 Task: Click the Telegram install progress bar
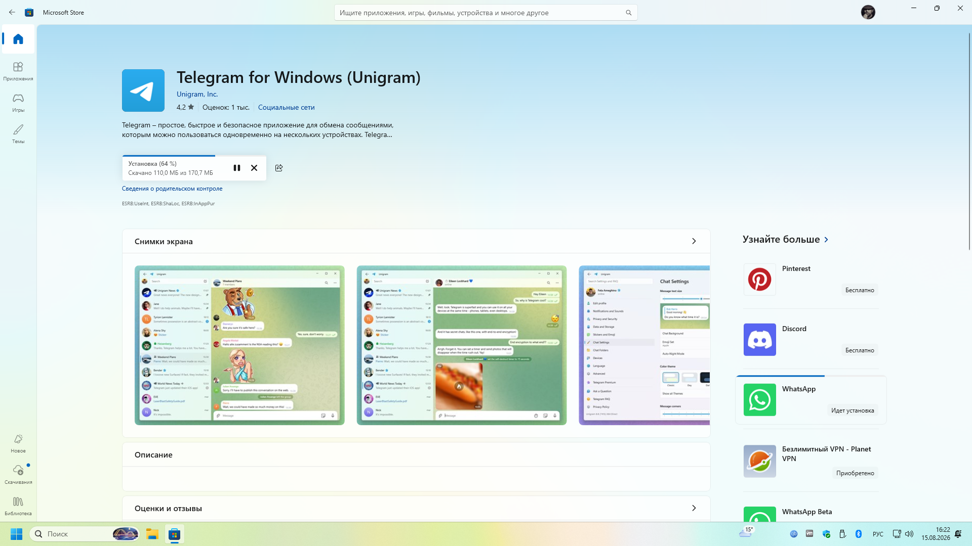click(x=194, y=156)
